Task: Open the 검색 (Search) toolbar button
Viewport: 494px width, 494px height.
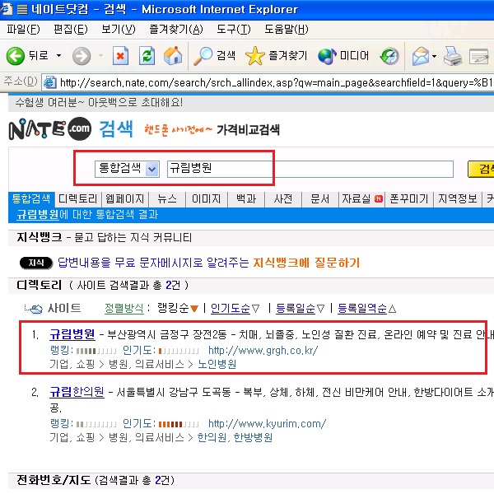Action: click(215, 56)
